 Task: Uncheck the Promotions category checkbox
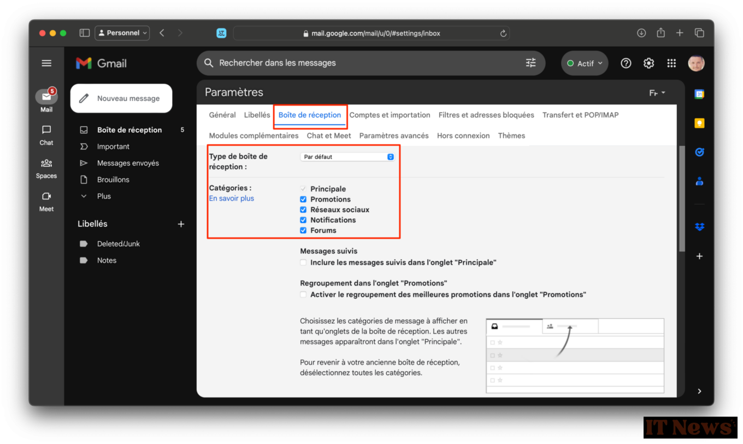click(303, 200)
